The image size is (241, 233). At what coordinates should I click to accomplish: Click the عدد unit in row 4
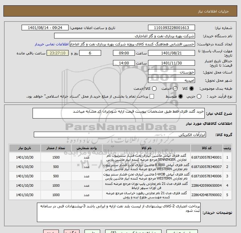pyautogui.click(x=87, y=185)
